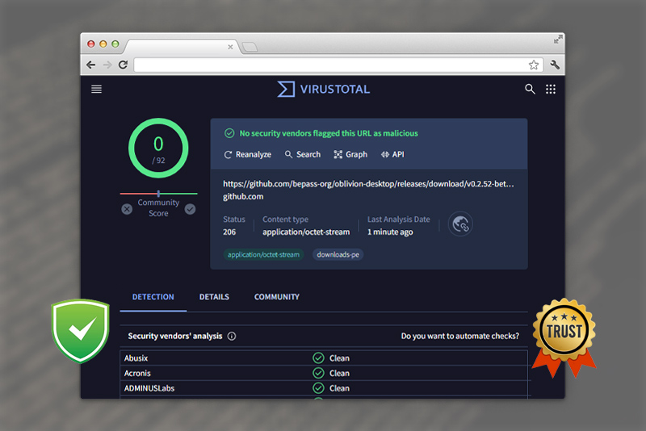Open the apps grid icon
646x431 pixels.
(551, 89)
